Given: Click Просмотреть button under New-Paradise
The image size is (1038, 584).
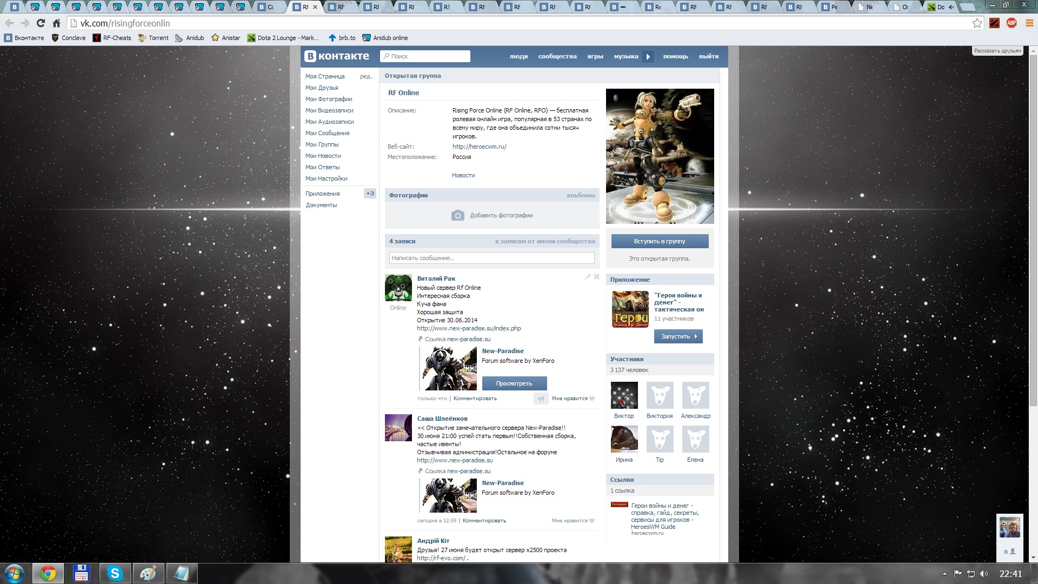Looking at the screenshot, I should 514,383.
